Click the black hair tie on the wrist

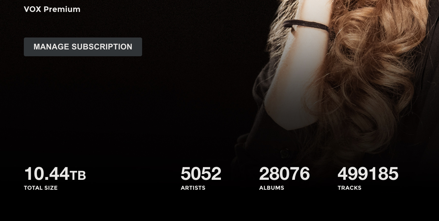click(x=306, y=26)
